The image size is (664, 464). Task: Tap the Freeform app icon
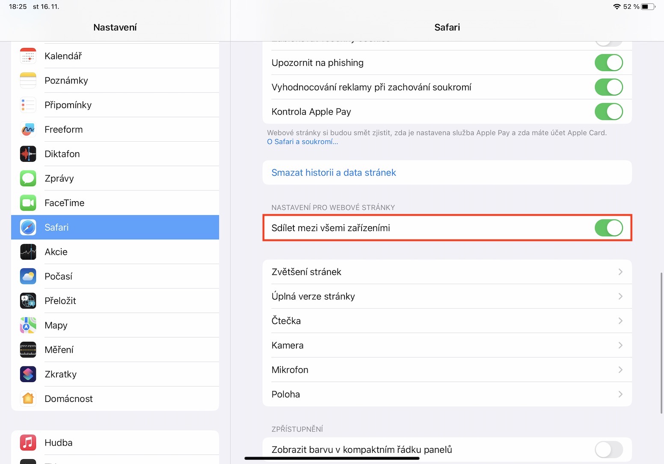click(28, 129)
